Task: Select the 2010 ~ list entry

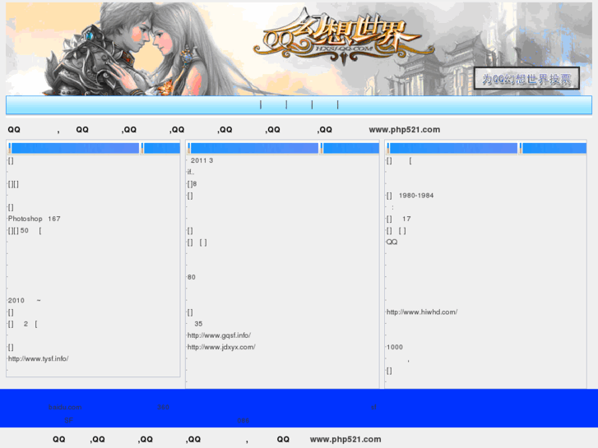Action: [x=25, y=300]
